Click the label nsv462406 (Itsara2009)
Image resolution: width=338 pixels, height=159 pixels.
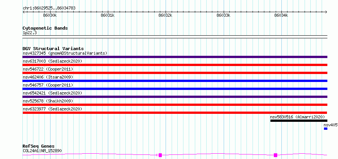(x=48, y=77)
